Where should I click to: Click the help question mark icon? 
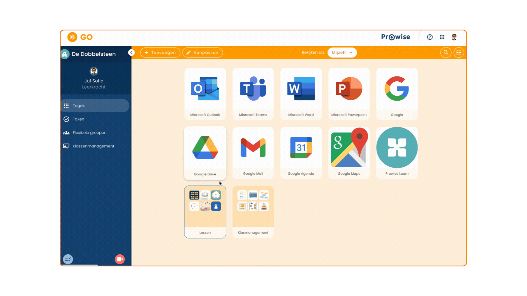[x=430, y=37]
